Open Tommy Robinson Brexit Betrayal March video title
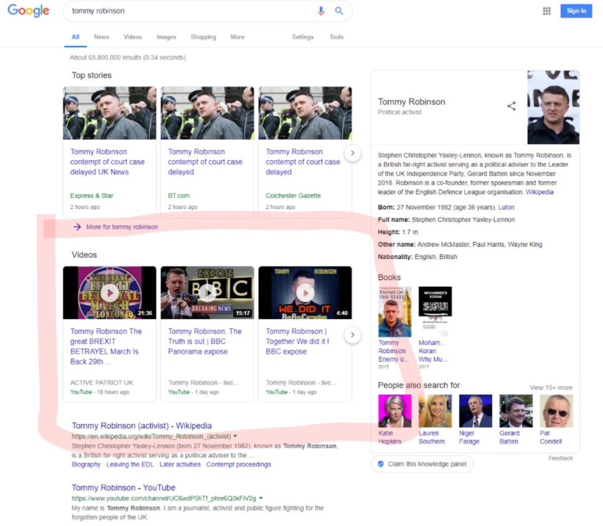Screen dimensions: 603x526 106,347
